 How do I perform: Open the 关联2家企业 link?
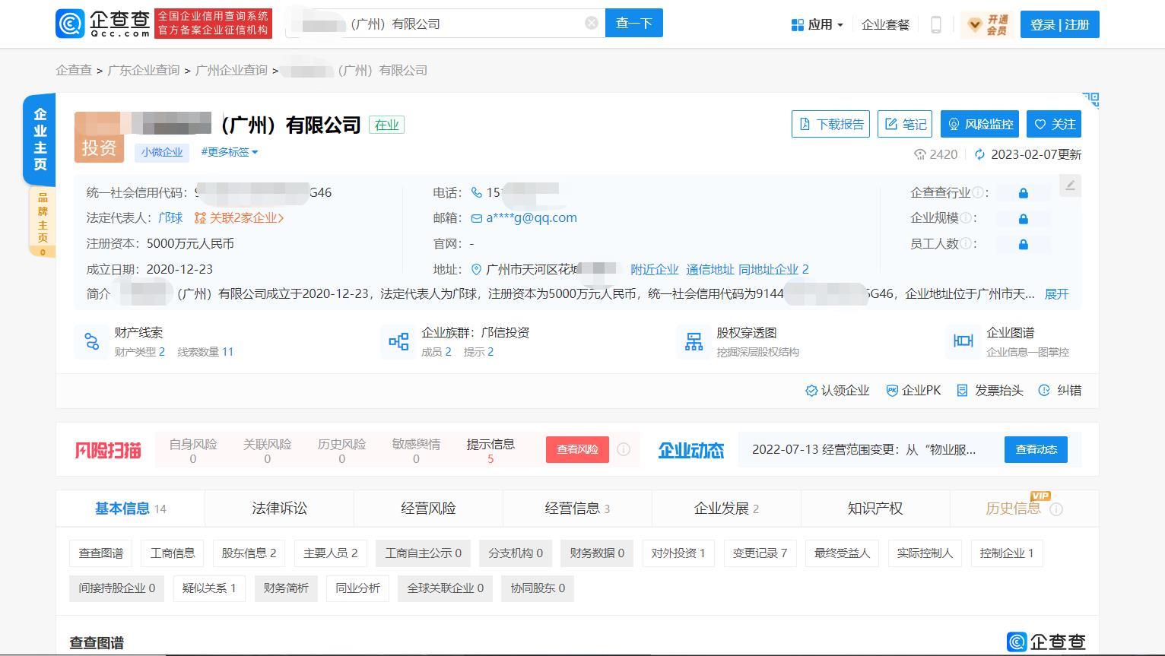coord(239,218)
